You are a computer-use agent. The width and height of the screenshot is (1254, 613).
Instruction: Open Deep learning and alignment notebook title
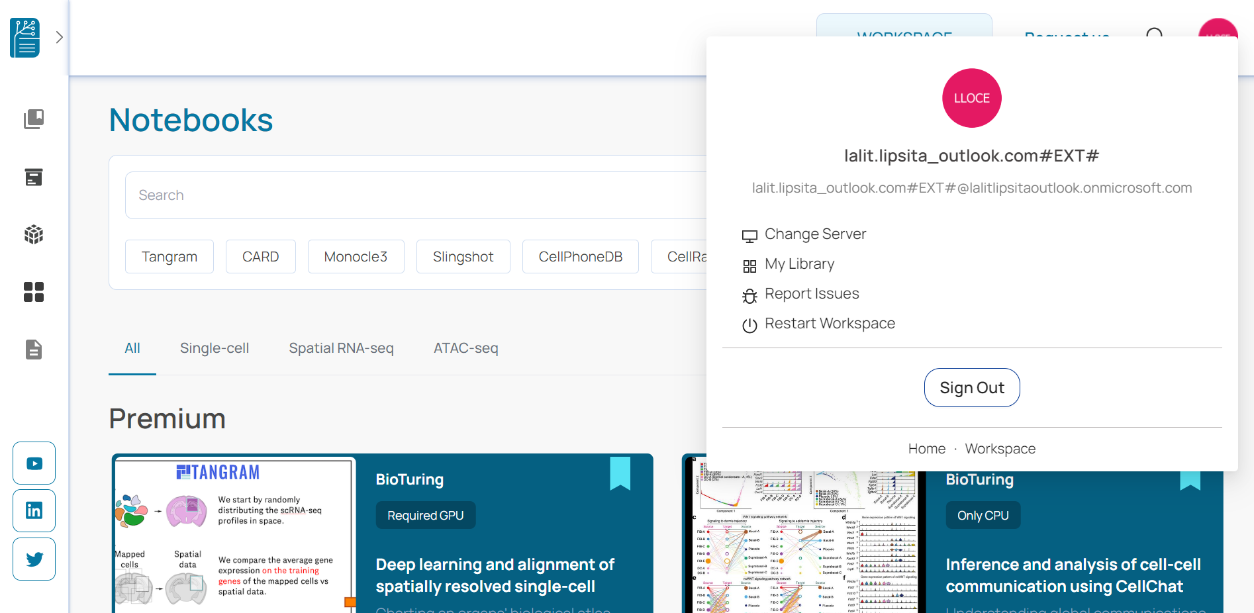click(495, 575)
